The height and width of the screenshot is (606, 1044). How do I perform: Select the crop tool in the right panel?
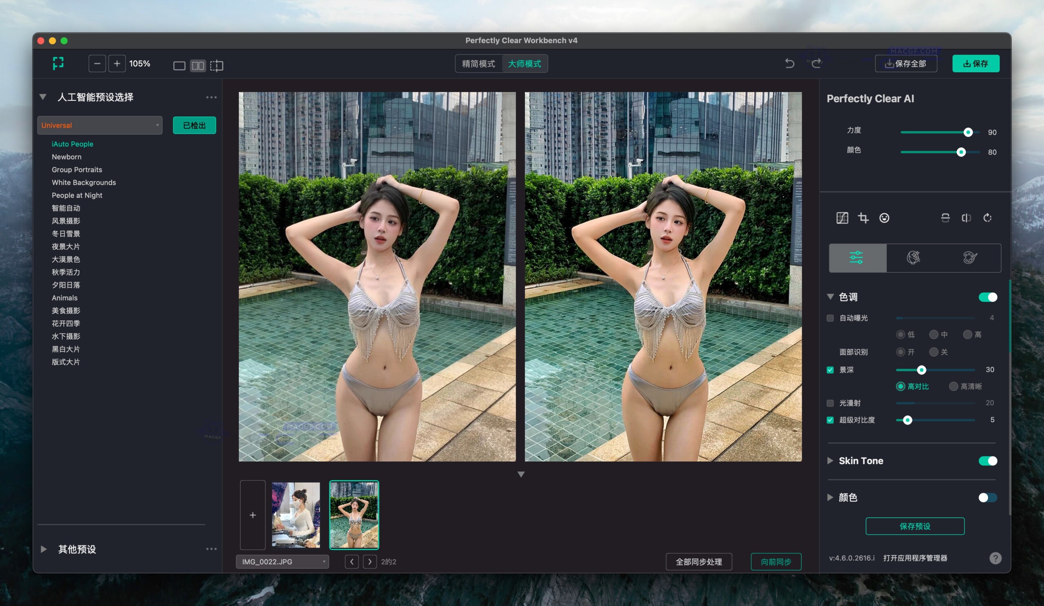tap(863, 218)
